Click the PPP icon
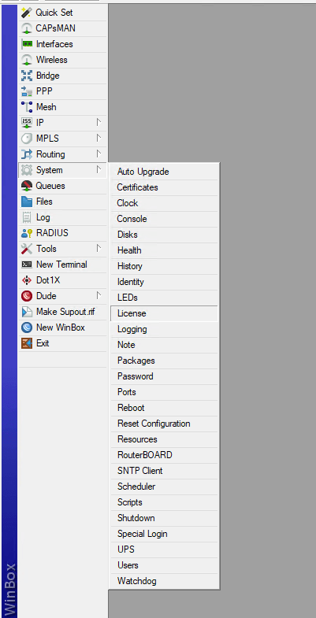Screen dimensions: 316x618 pyautogui.click(x=27, y=91)
